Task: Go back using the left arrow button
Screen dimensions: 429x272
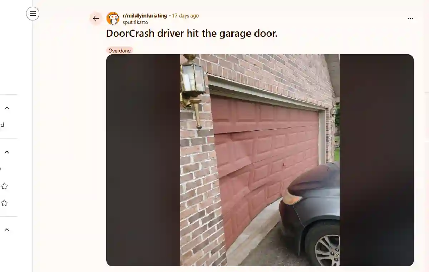Action: point(96,19)
